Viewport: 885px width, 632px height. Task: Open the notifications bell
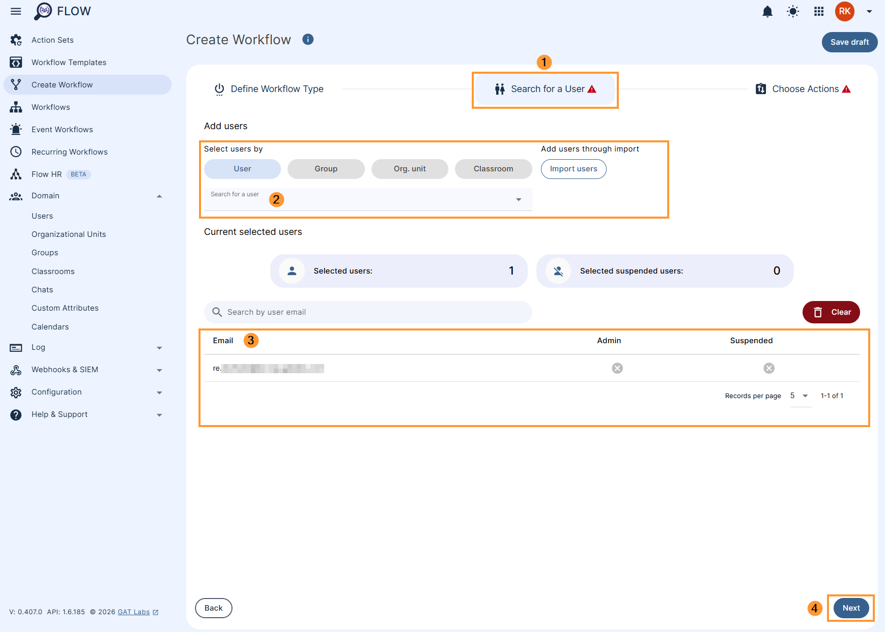point(767,11)
